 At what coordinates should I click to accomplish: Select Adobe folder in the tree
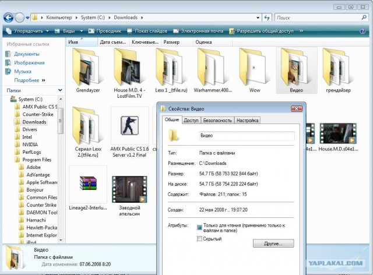pos(34,167)
